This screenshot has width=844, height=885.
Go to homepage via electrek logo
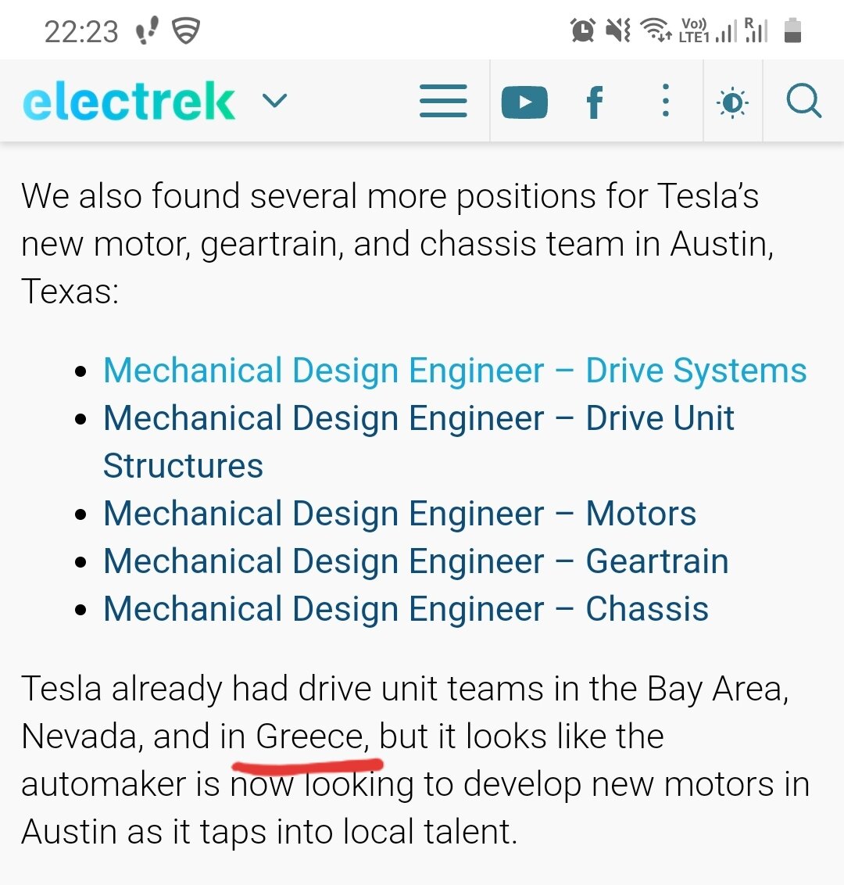pos(129,101)
